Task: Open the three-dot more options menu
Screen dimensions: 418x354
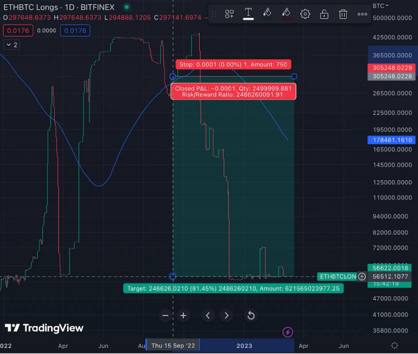Action: coord(362,13)
